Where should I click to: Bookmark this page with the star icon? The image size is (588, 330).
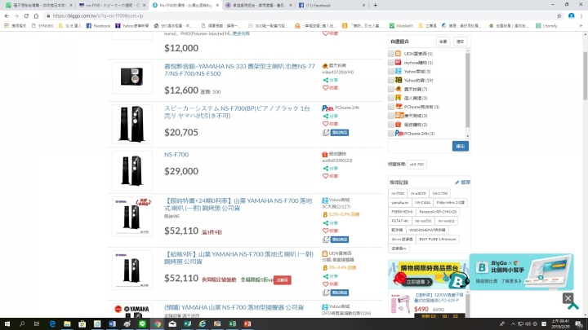pos(559,15)
